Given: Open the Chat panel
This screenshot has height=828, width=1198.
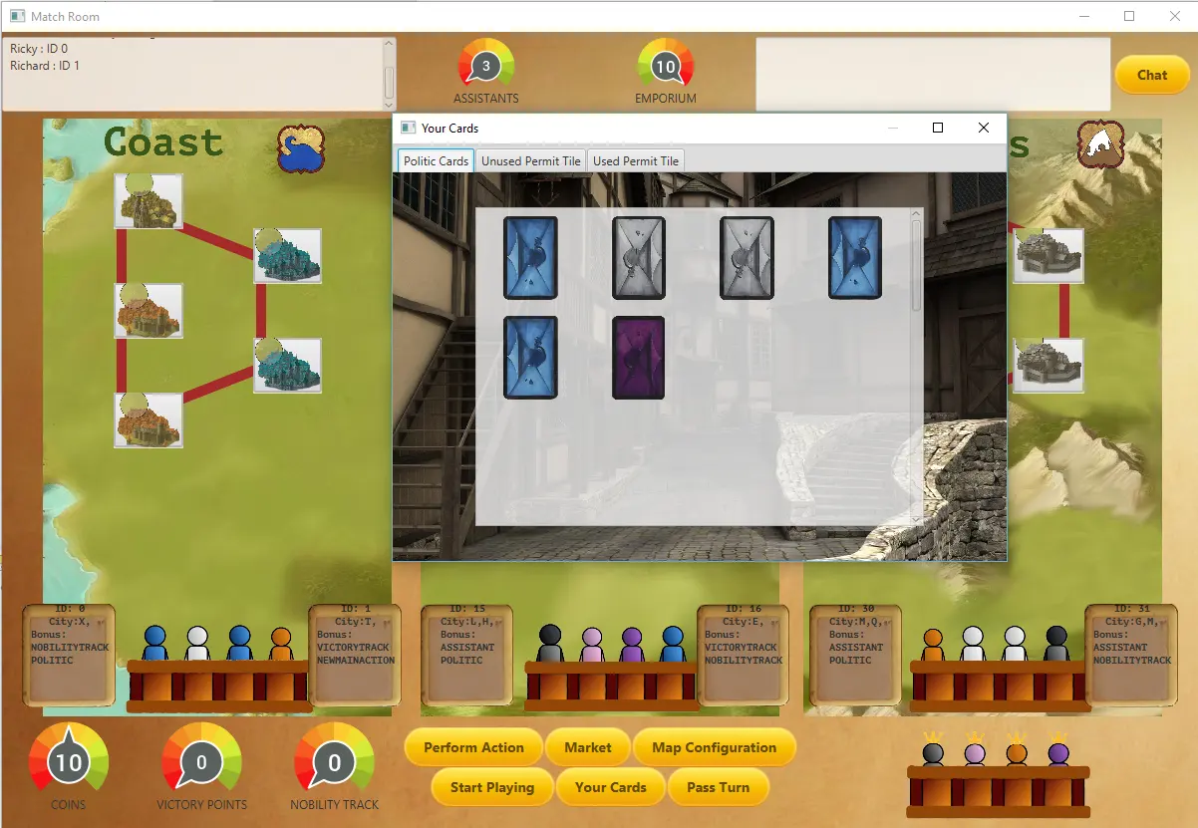Looking at the screenshot, I should click(x=1151, y=75).
